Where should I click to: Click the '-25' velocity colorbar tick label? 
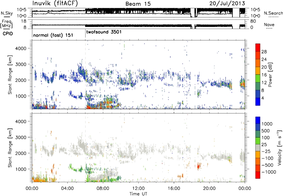(266, 151)
